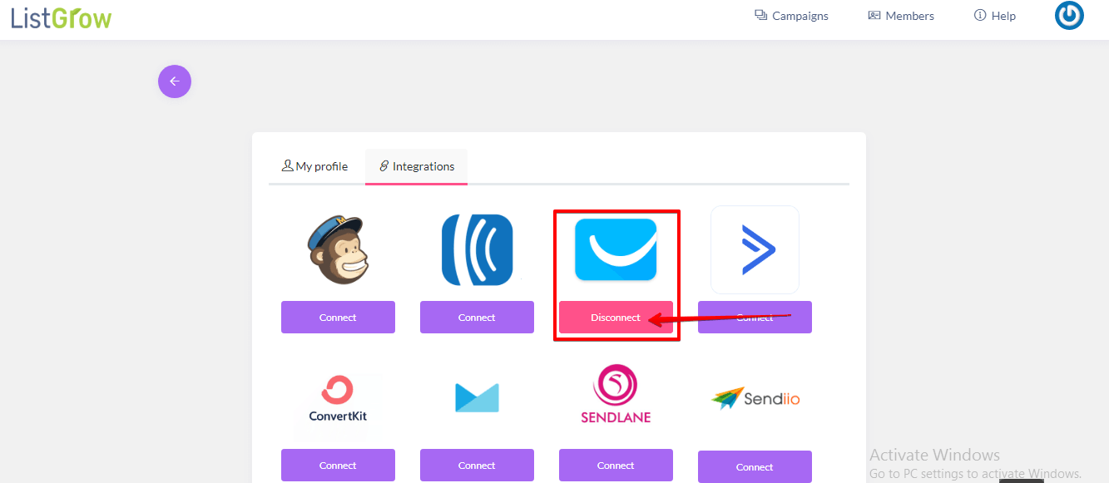Disconnect the GetResponse integration

(616, 318)
